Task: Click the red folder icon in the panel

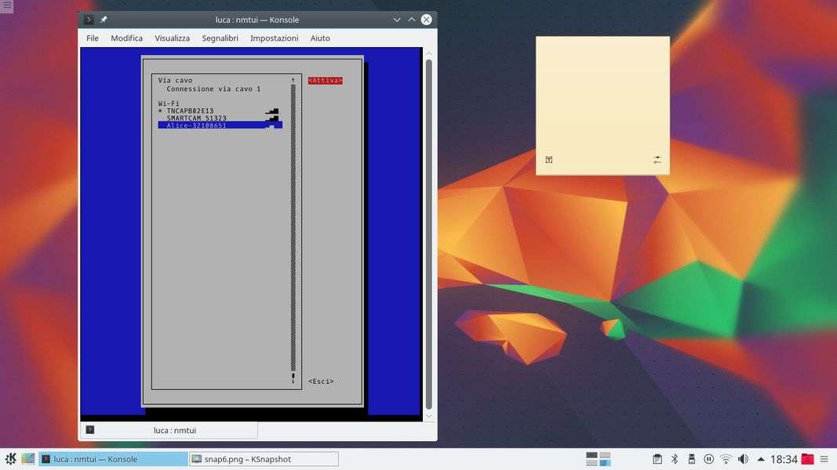Action: pos(808,459)
